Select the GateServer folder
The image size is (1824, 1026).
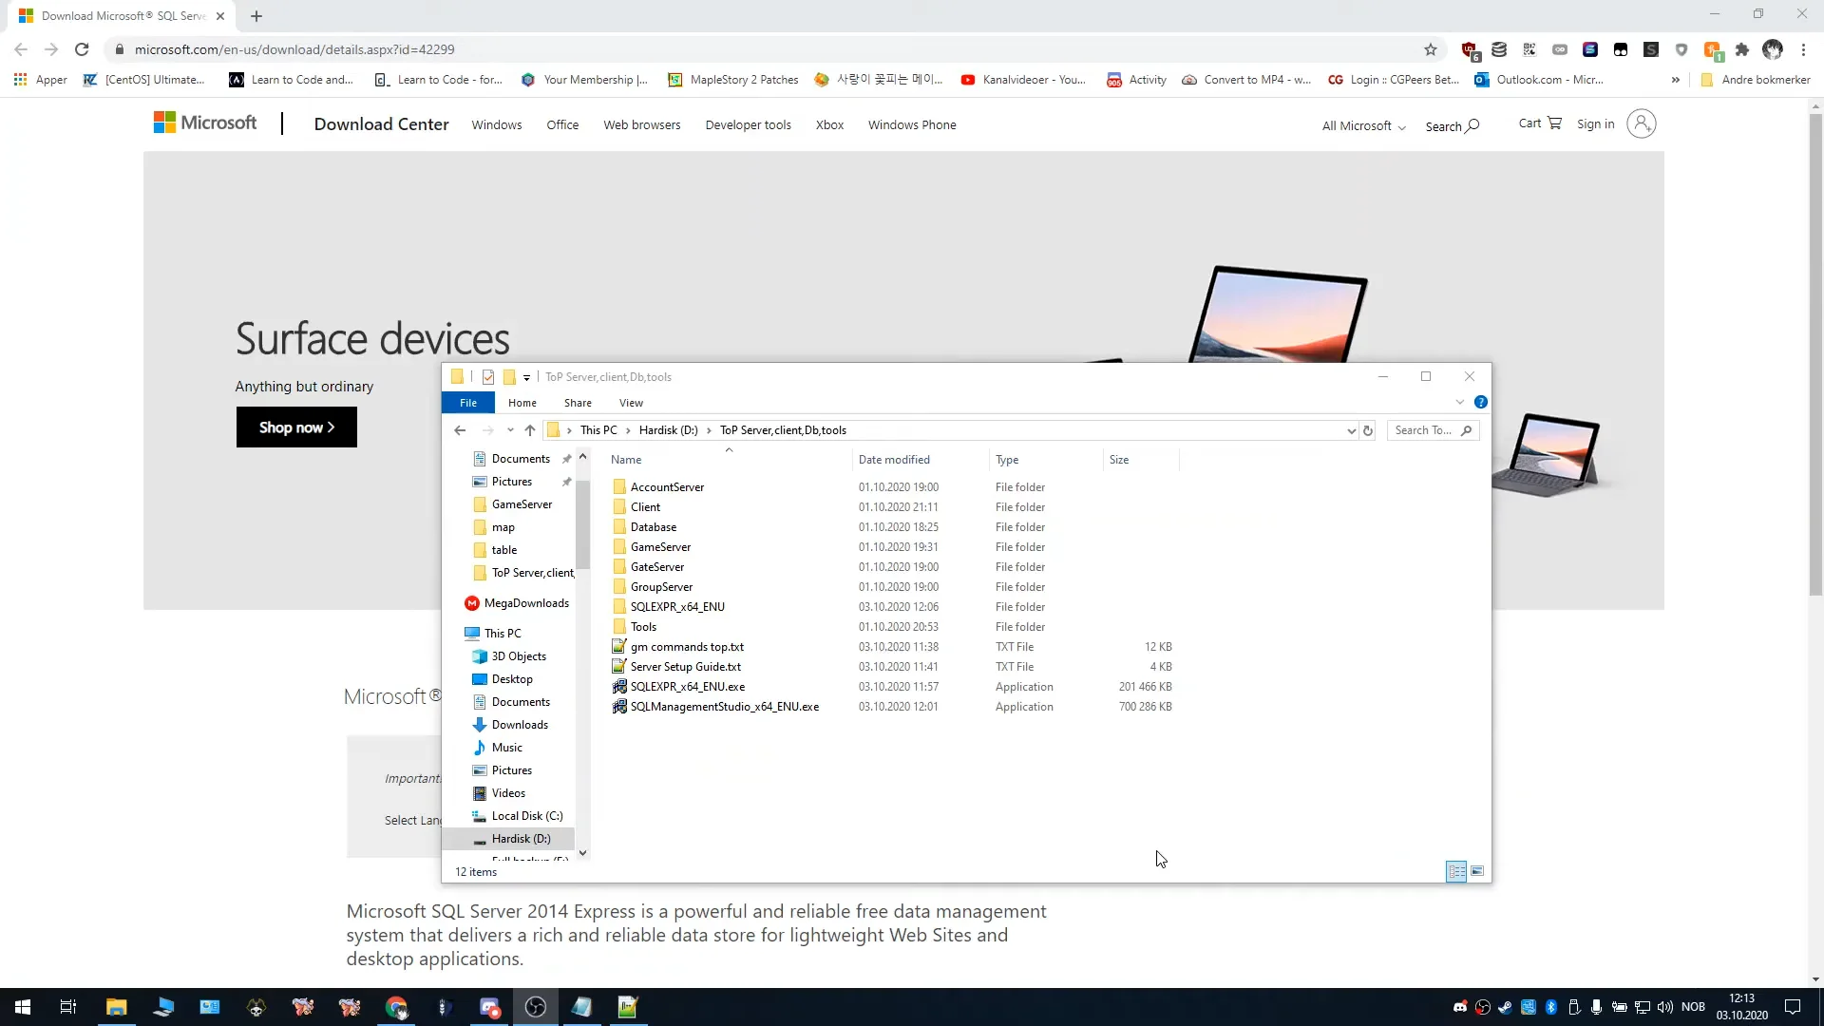pyautogui.click(x=656, y=567)
